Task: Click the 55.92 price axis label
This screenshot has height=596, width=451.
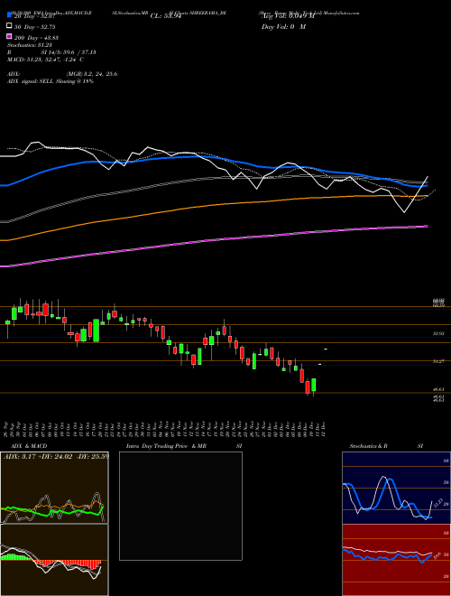Action: click(x=438, y=334)
